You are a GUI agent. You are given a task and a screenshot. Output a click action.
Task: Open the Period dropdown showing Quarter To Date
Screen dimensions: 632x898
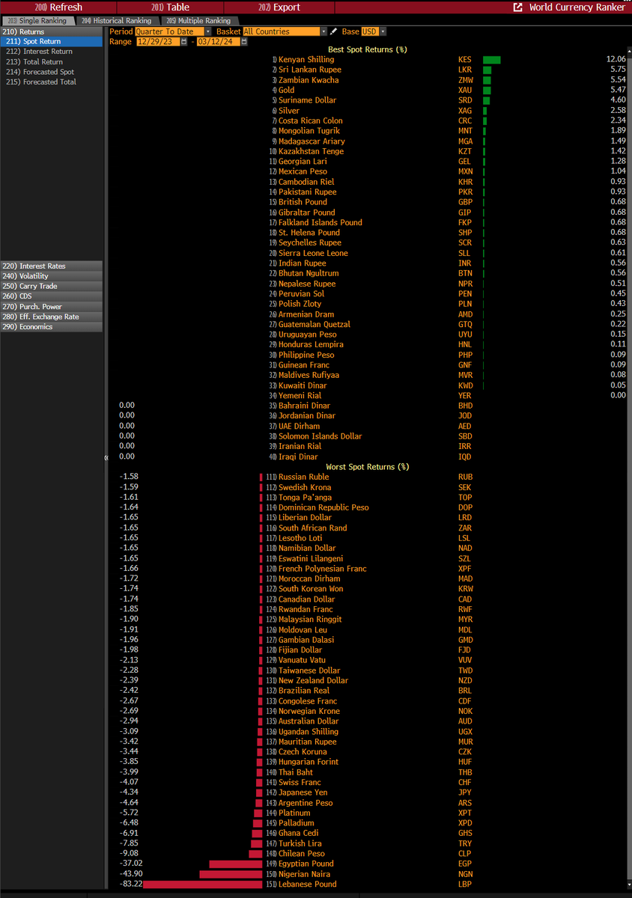click(x=171, y=31)
